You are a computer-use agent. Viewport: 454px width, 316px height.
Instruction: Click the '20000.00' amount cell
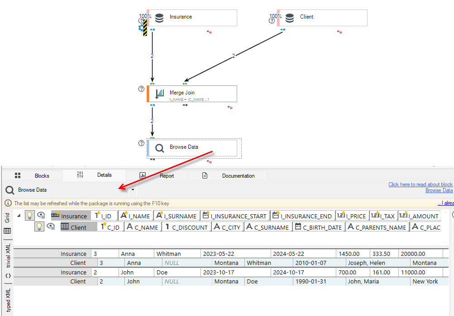(x=421, y=254)
